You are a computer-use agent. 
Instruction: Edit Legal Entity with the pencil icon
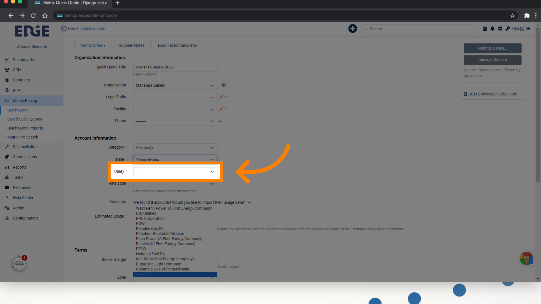221,97
